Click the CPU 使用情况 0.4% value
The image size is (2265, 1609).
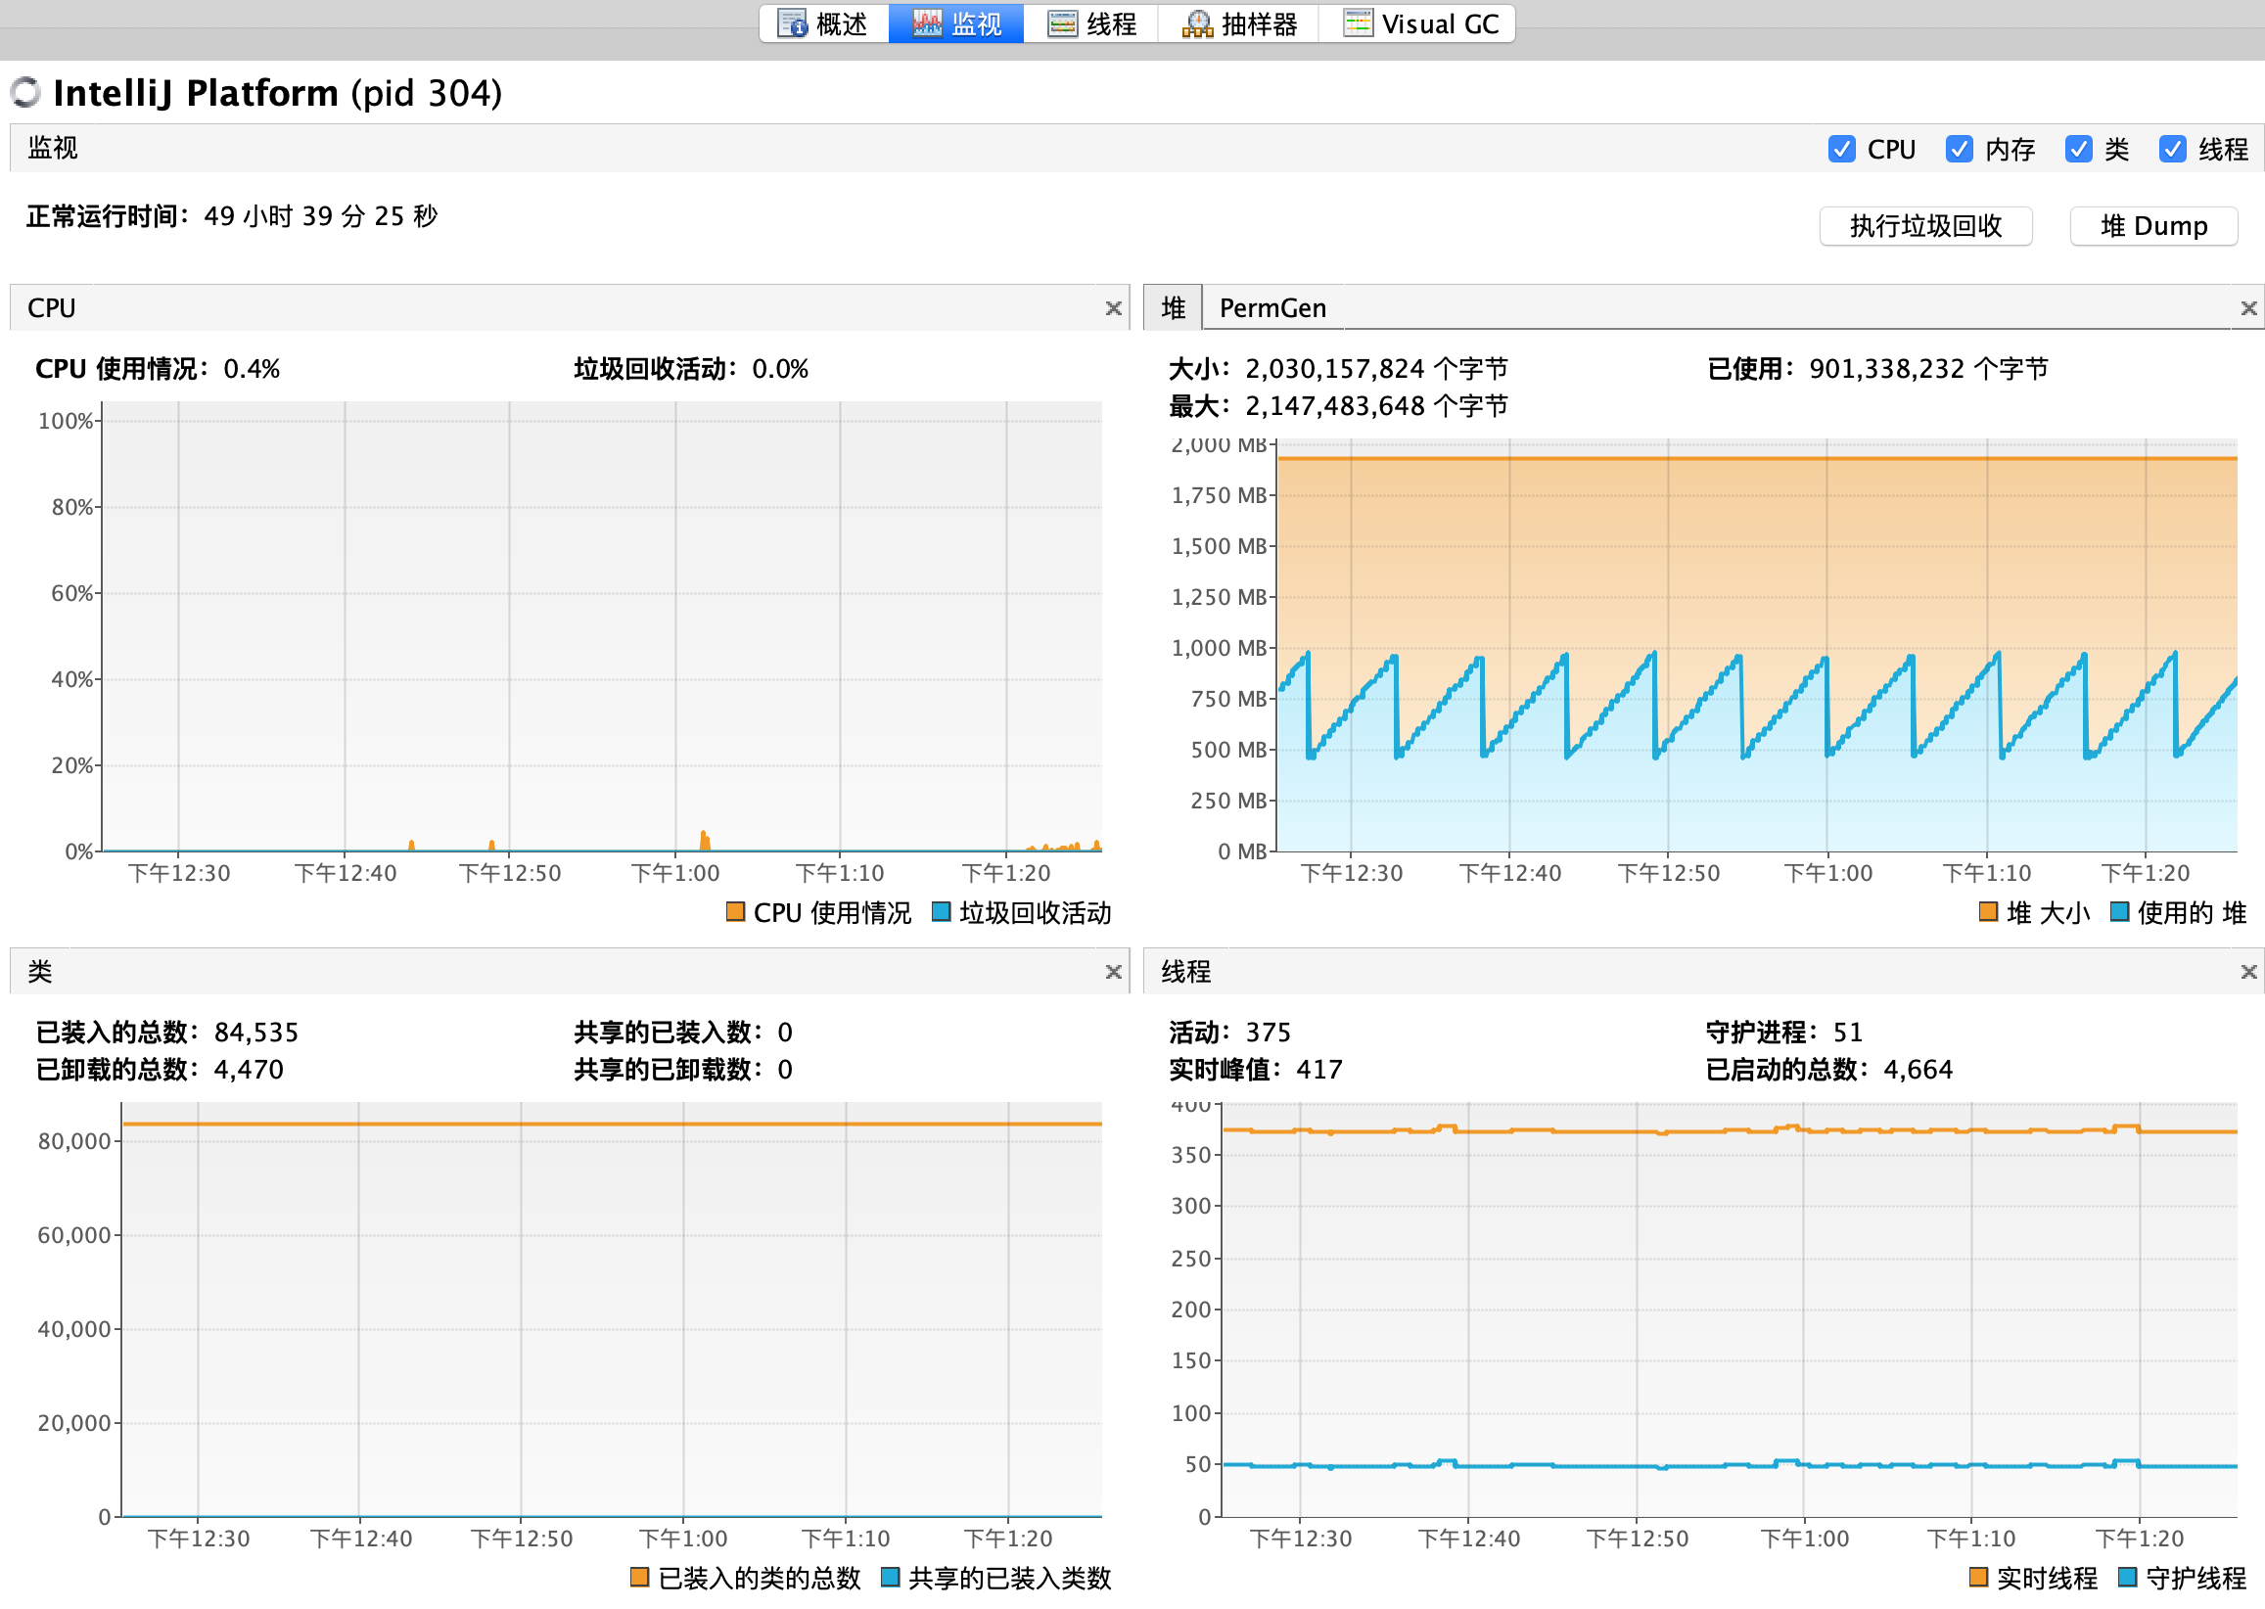click(252, 369)
